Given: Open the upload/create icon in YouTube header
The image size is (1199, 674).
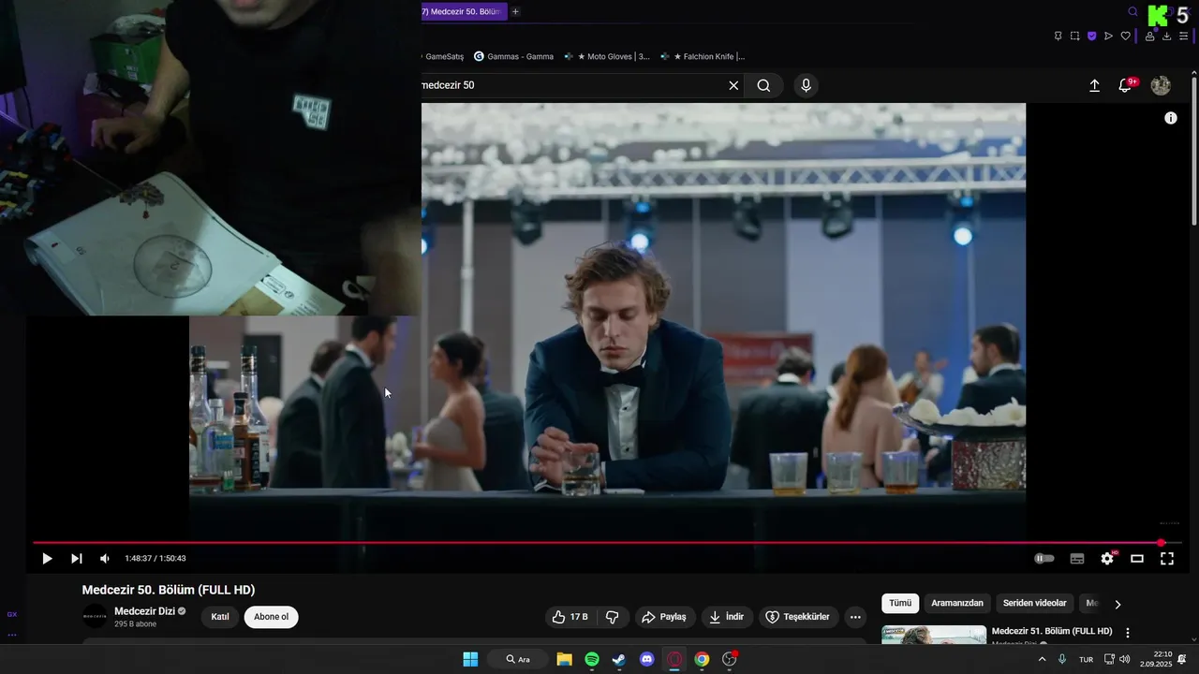Looking at the screenshot, I should click(x=1094, y=86).
